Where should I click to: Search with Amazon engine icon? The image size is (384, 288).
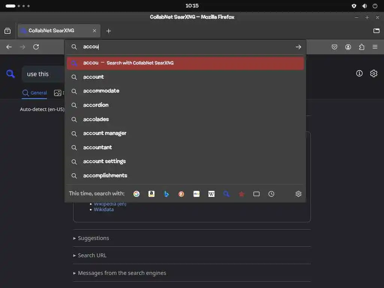click(151, 194)
